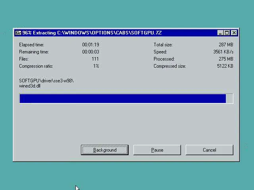254x190 pixels.
Task: Click the files count 111
Action: coord(95,59)
